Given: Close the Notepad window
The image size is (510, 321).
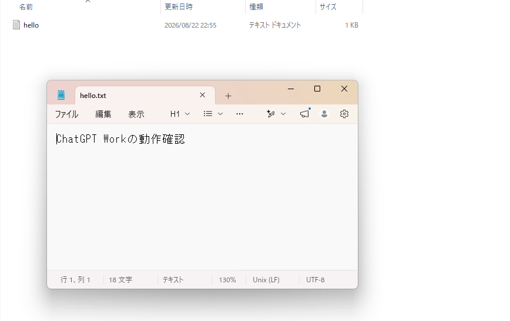Looking at the screenshot, I should pos(344,89).
